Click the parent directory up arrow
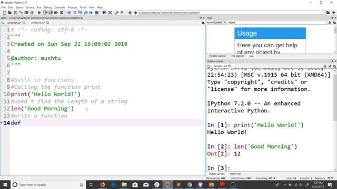 click(333, 13)
